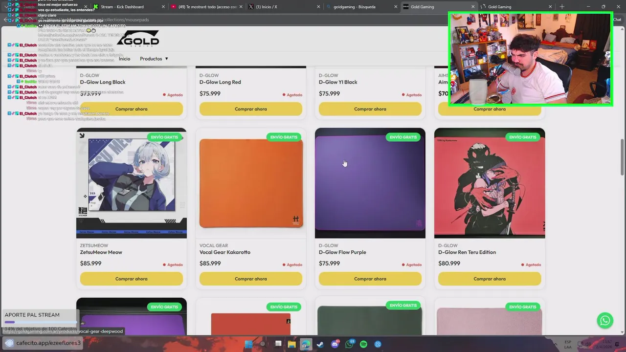
Task: Buy the D-Glow Long Black mousepad
Action: pos(131,109)
